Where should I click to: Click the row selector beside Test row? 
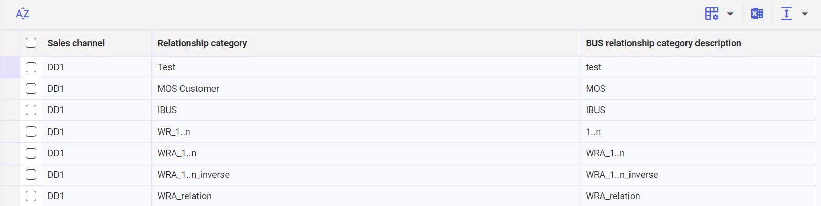coord(10,67)
